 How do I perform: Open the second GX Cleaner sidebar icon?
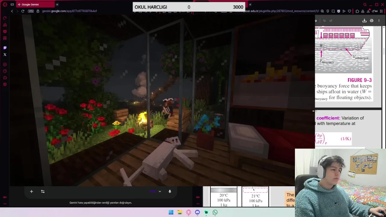click(5, 25)
